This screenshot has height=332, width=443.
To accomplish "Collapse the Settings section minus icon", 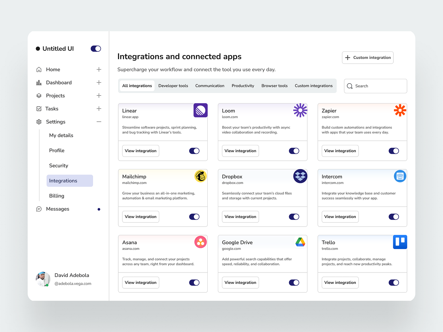I will [x=99, y=122].
